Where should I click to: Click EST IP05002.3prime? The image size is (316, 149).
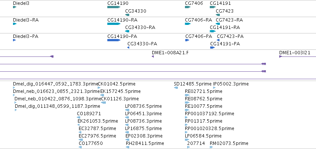231,84
